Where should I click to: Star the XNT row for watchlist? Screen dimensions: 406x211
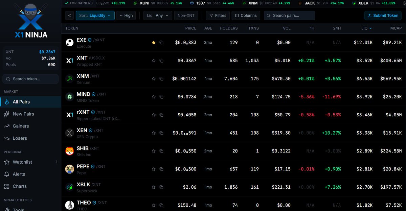154,61
